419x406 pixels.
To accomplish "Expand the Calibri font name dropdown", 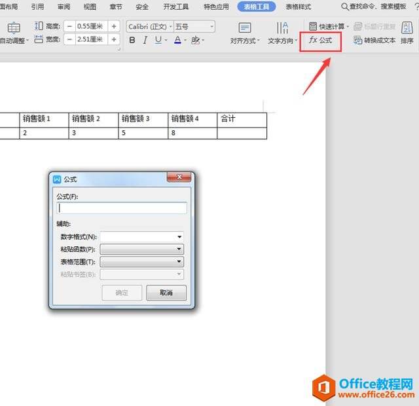I will point(170,27).
